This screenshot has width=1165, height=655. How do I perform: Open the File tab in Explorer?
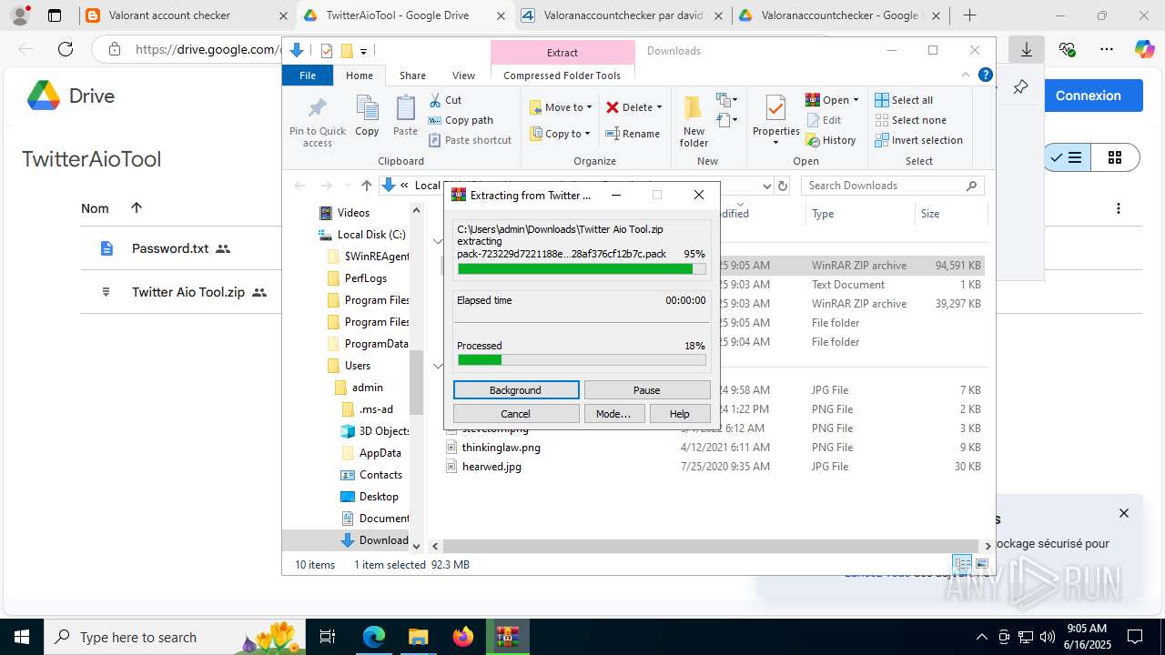[308, 76]
